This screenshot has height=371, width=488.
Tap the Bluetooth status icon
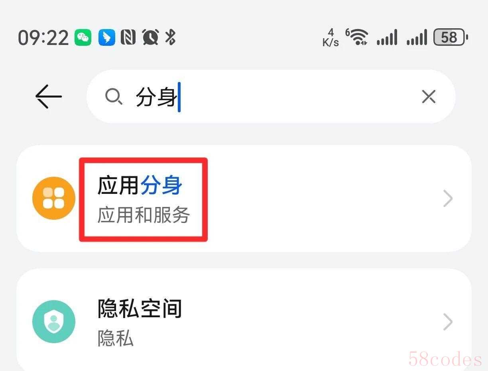pos(171,37)
